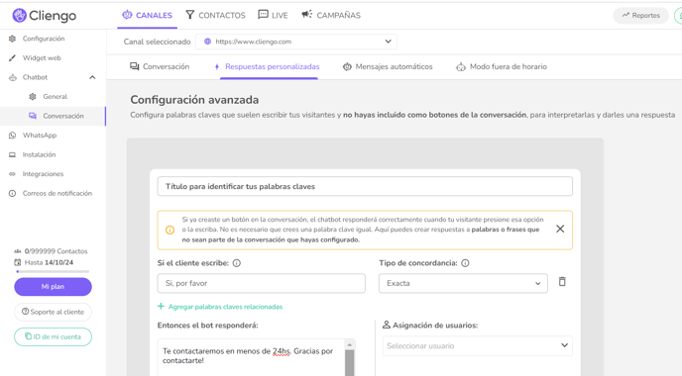Screen dimensions: 682x376
Task: Click the info icon next to Si el cliente escribe
Action: tap(237, 263)
